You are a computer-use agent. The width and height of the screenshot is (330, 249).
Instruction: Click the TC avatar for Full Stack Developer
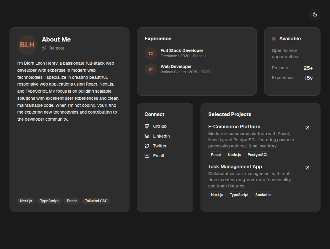coord(151,54)
